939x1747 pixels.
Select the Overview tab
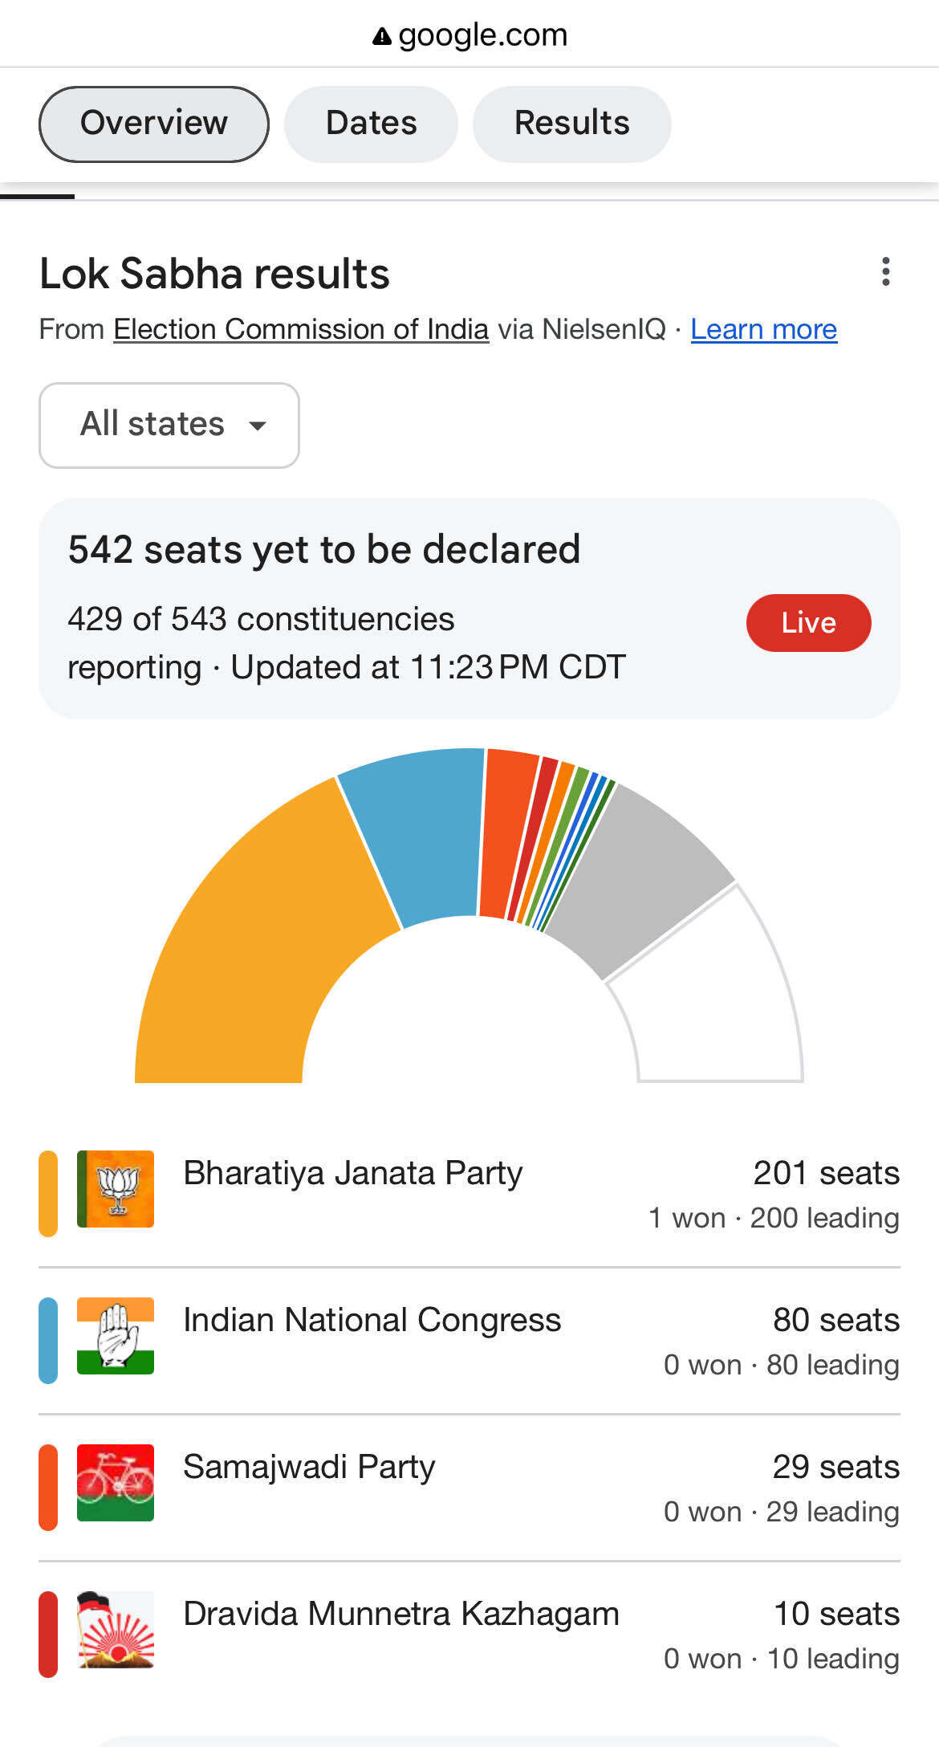(x=154, y=124)
